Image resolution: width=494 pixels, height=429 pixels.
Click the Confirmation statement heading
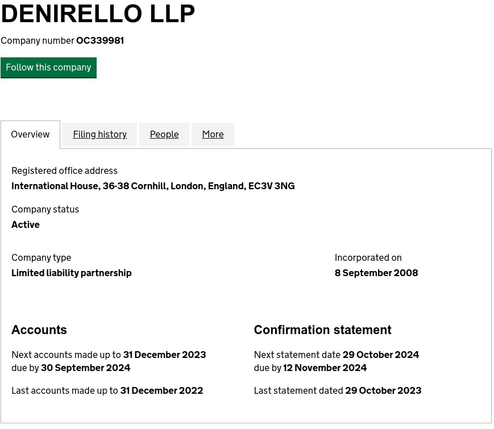(322, 330)
